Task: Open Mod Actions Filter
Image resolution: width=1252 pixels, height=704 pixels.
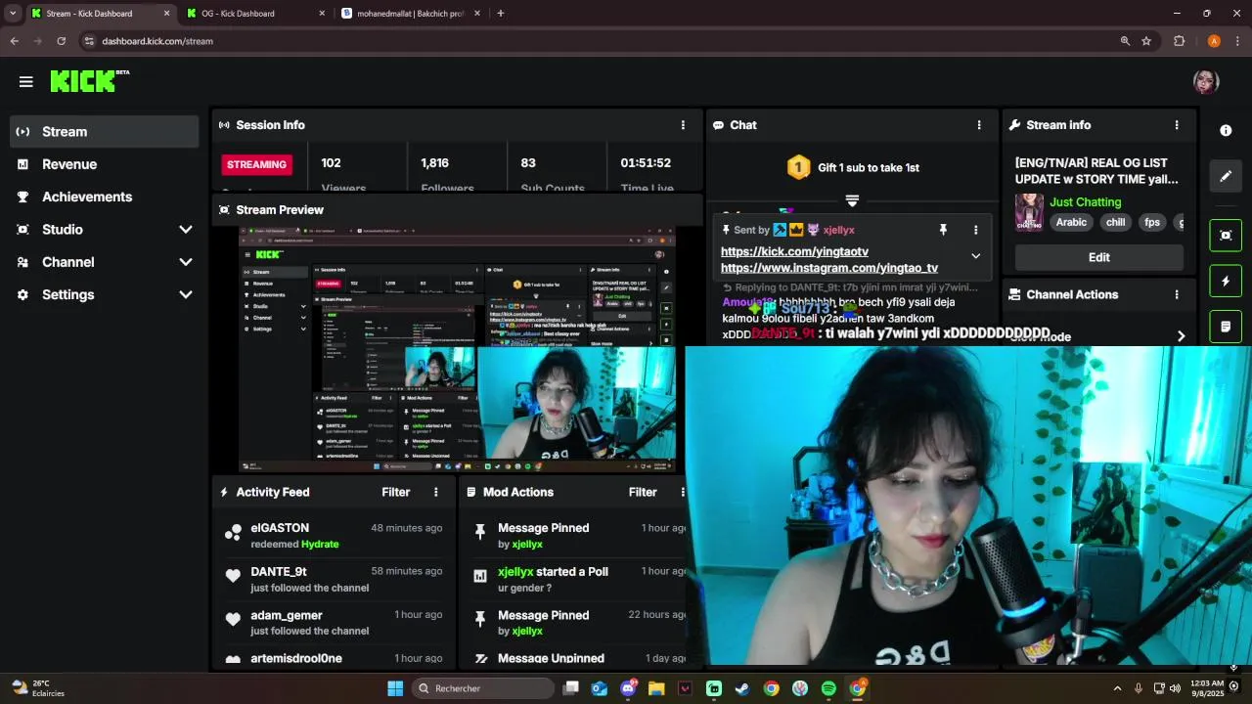Action: (x=643, y=492)
